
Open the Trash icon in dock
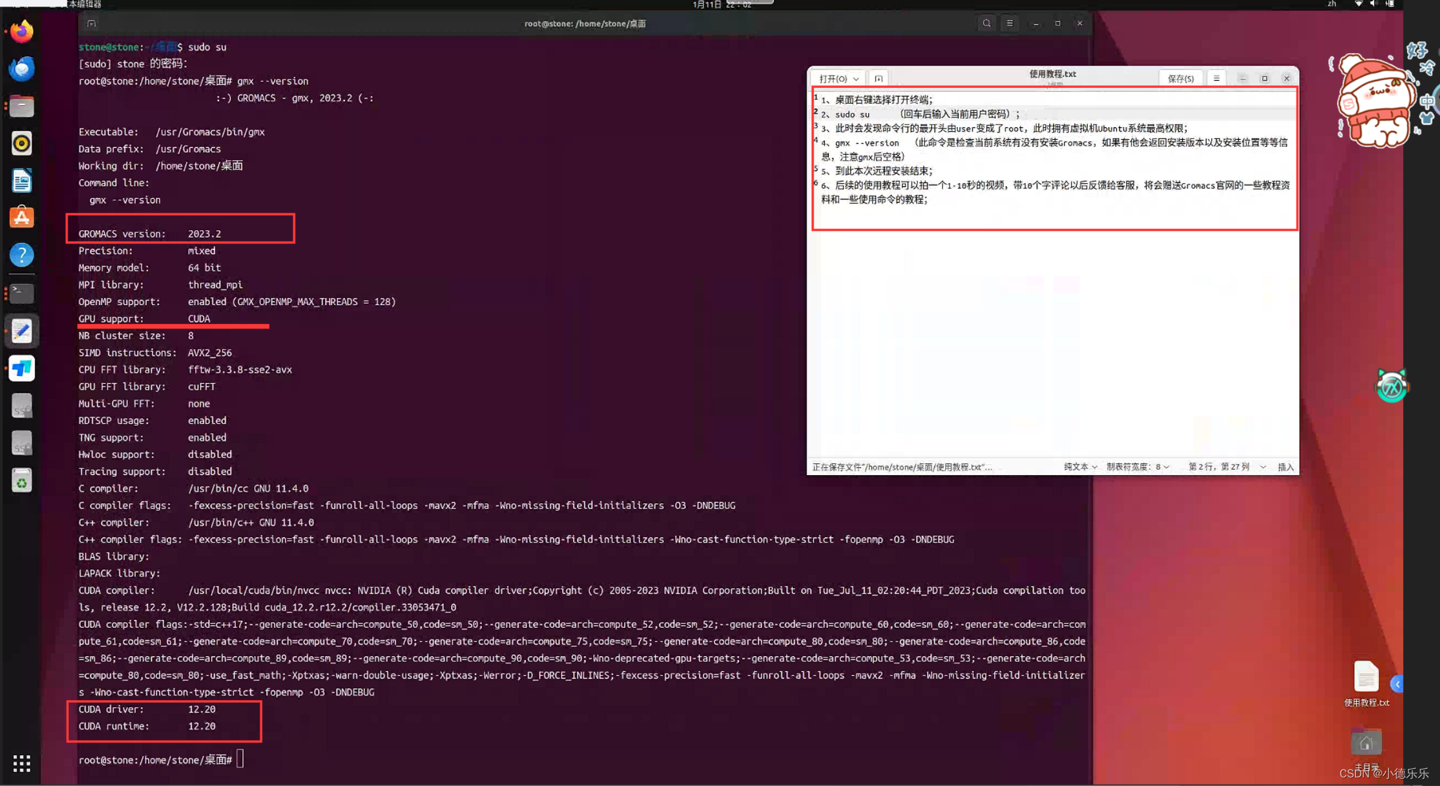click(x=22, y=481)
